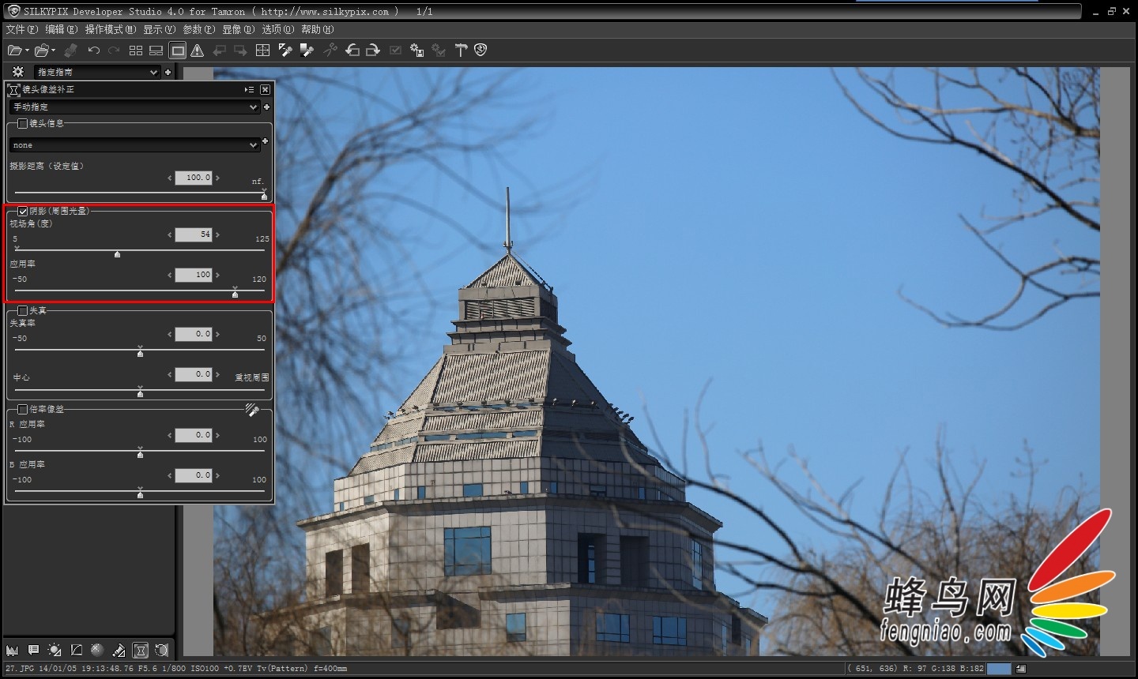Open dropdown arrow beside open file icon
This screenshot has height=679, width=1138.
(x=27, y=51)
